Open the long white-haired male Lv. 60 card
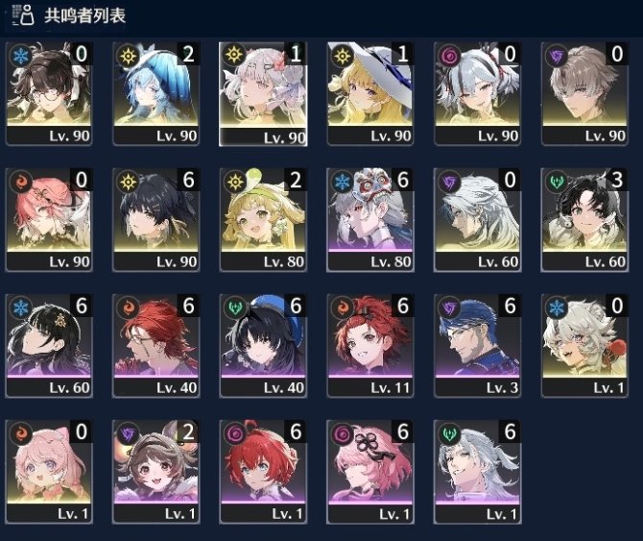Image resolution: width=643 pixels, height=541 pixels. pos(477,220)
